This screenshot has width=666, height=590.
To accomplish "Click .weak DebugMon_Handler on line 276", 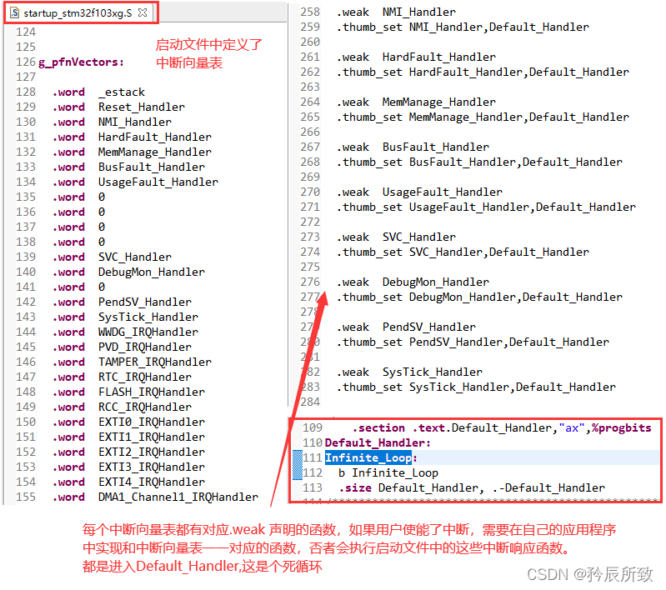I will [x=413, y=282].
